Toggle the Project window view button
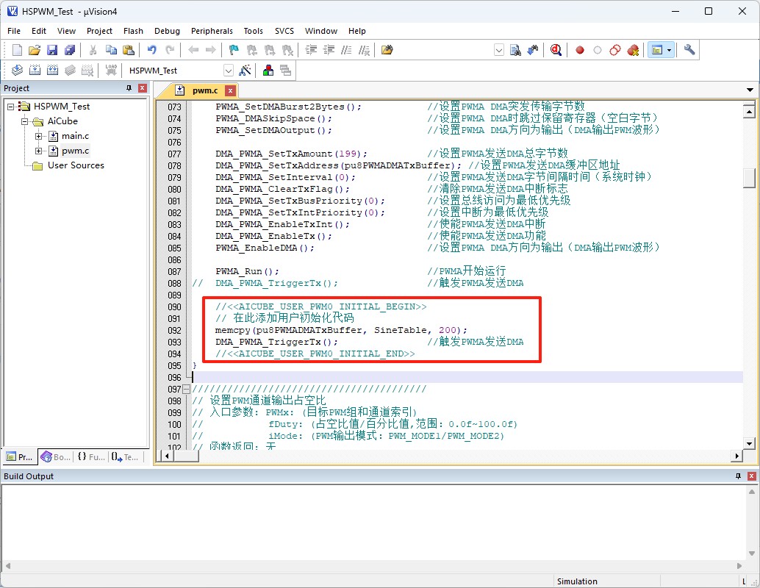Image resolution: width=760 pixels, height=588 pixels. [657, 50]
